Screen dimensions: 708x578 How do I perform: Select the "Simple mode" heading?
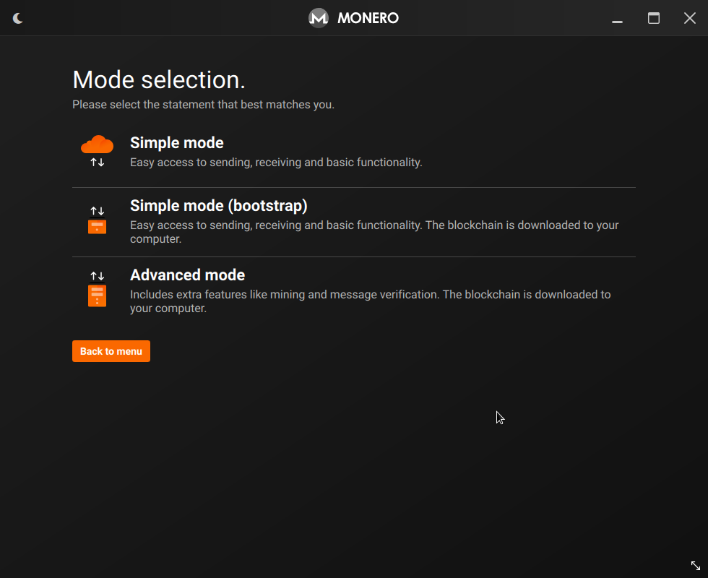click(176, 143)
